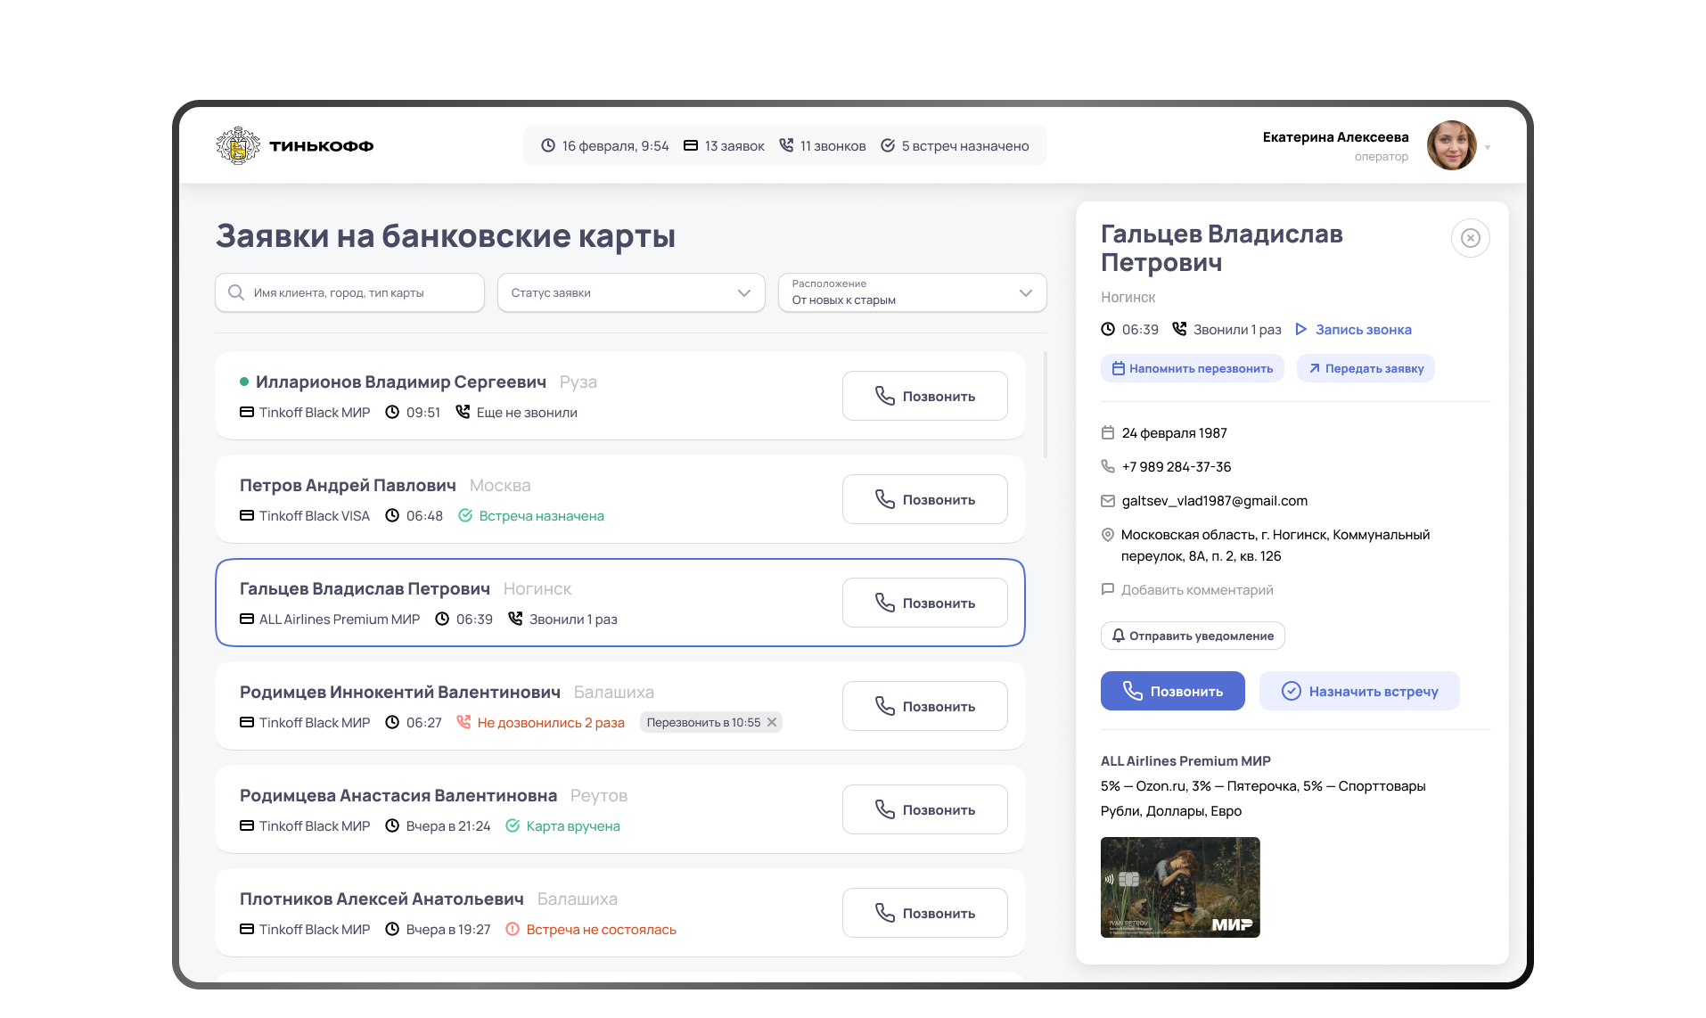Click the search magnifier icon

point(236,293)
